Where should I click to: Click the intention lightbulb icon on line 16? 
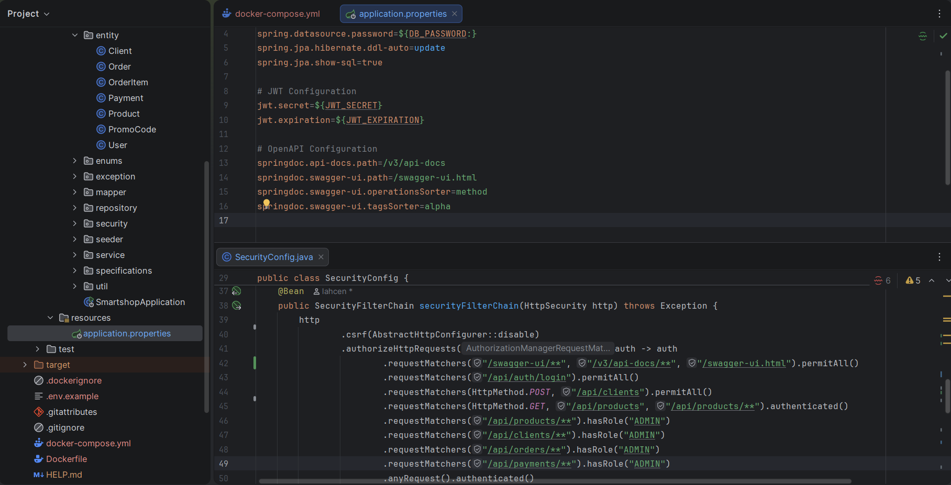coord(266,203)
